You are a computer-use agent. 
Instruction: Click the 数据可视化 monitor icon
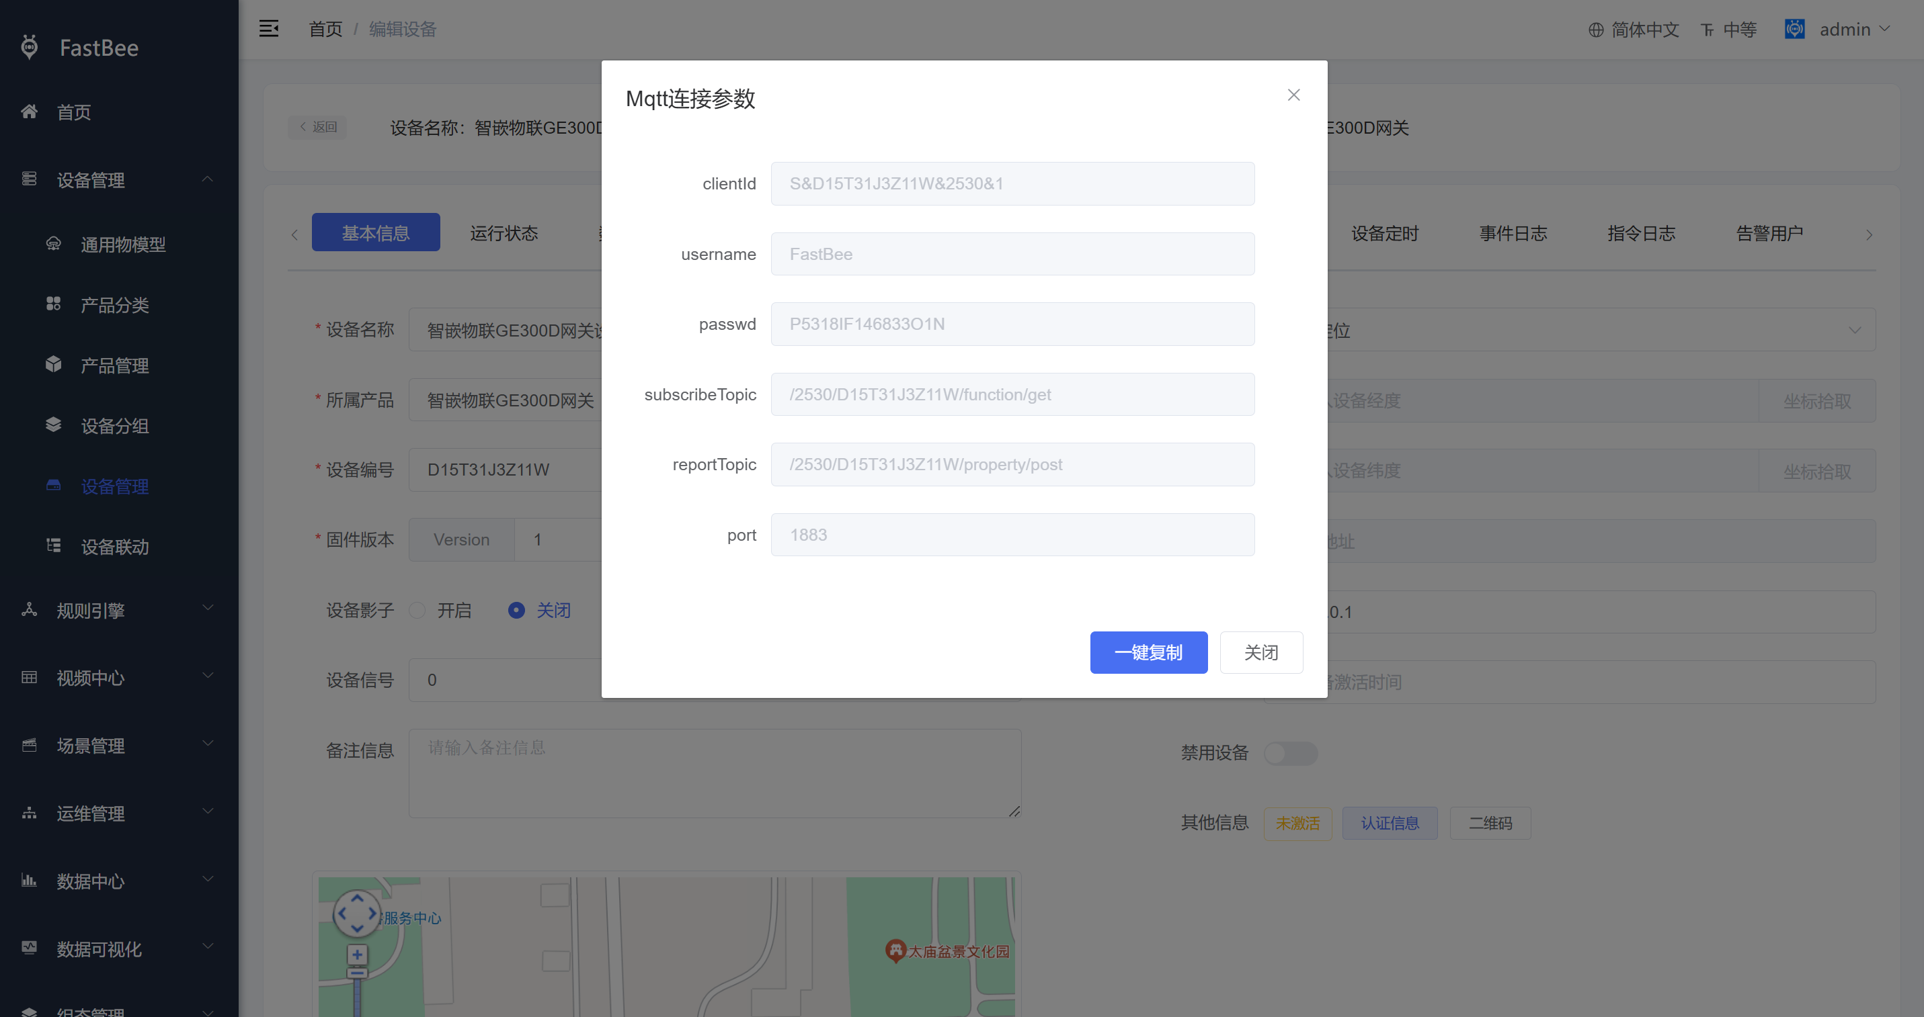coord(29,948)
